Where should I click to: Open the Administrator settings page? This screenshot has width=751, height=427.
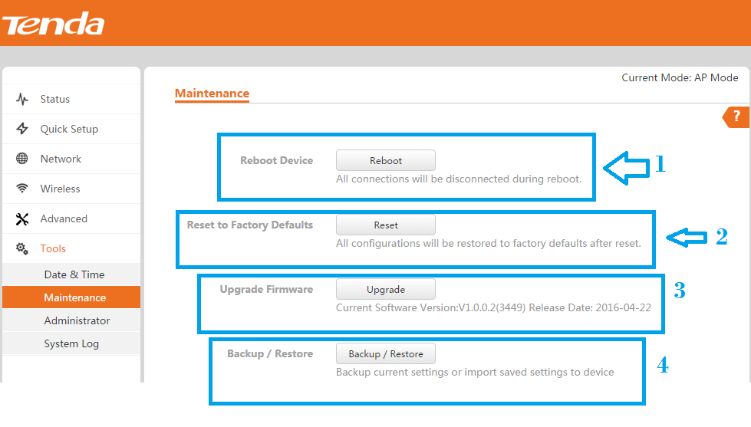coord(77,320)
